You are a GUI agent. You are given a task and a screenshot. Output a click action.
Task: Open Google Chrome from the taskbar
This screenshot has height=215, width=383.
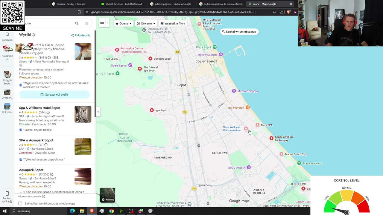click(111, 211)
